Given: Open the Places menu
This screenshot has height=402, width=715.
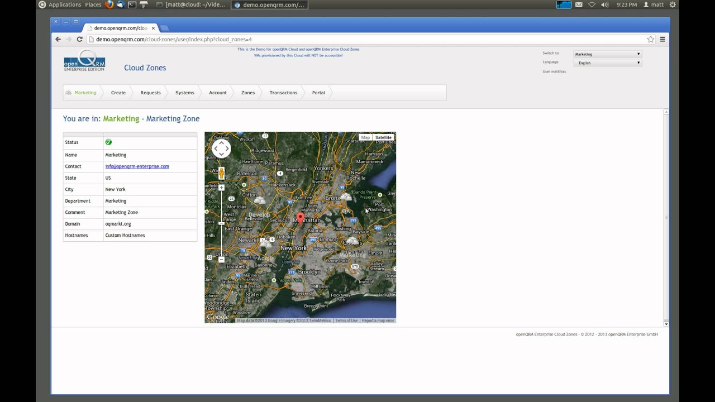Looking at the screenshot, I should pyautogui.click(x=93, y=4).
